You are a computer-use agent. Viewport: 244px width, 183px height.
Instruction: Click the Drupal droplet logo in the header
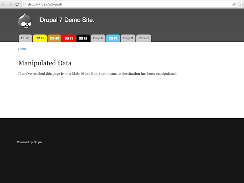[x=25, y=21]
